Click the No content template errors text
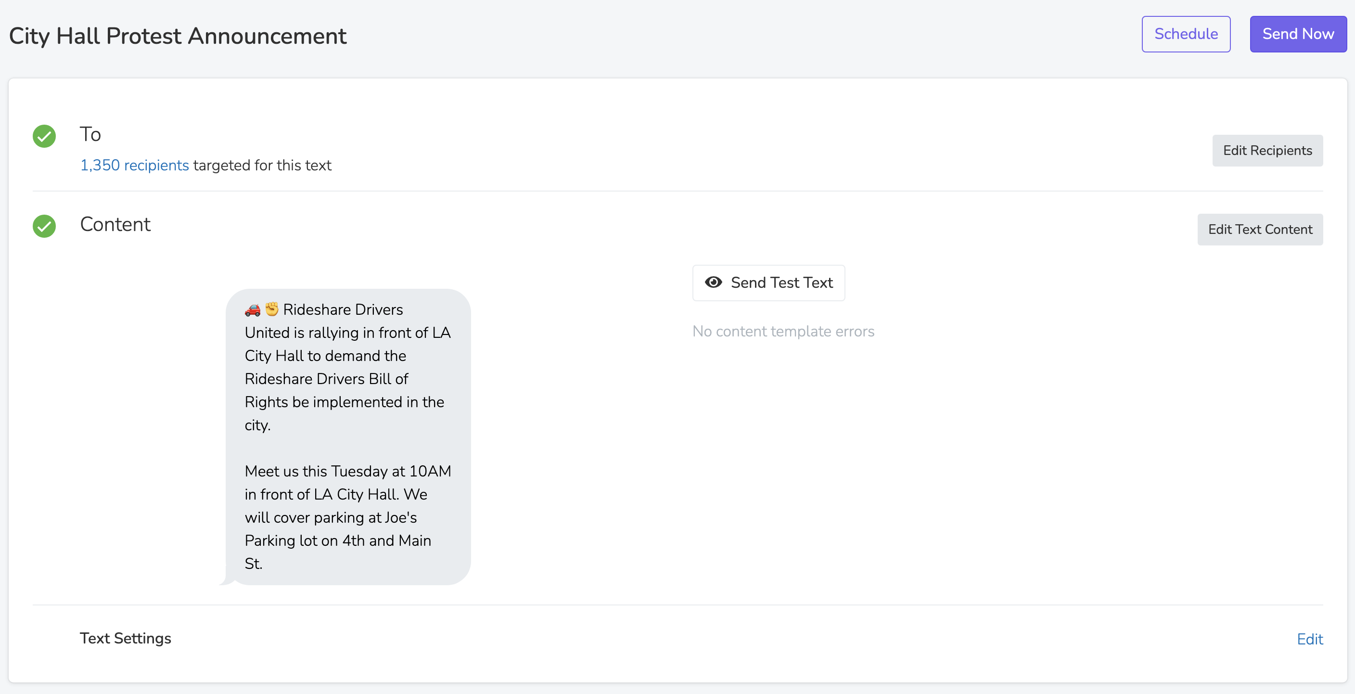 (x=783, y=332)
